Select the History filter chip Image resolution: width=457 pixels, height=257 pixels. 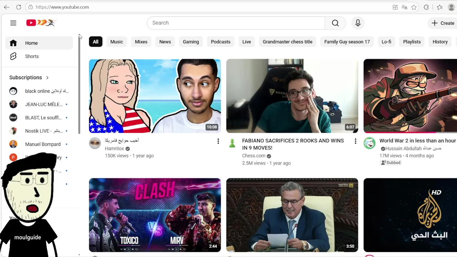coord(440,42)
